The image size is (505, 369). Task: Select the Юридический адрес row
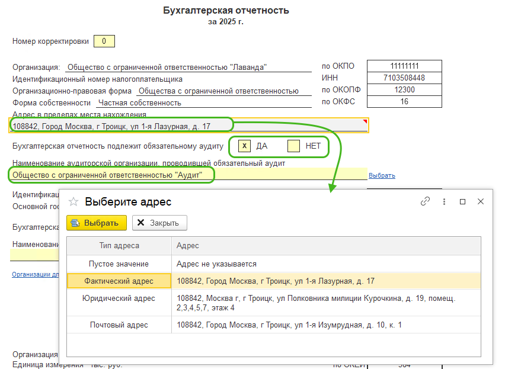coord(119,299)
